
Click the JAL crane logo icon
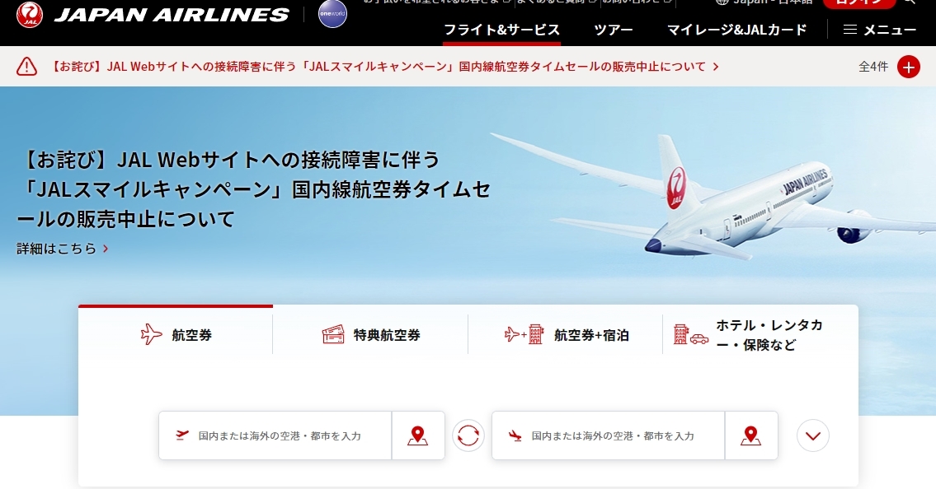(29, 15)
